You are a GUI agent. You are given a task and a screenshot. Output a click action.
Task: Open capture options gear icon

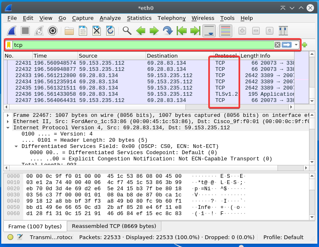tap(53, 31)
